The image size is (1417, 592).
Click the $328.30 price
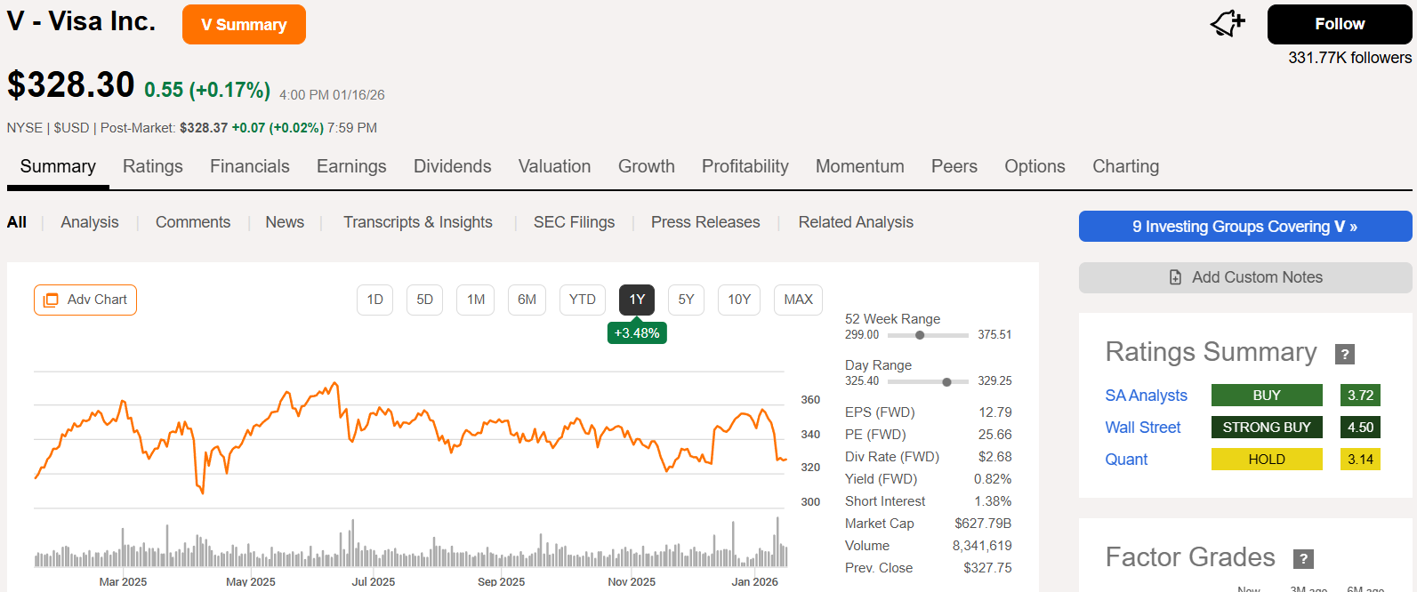tap(71, 85)
